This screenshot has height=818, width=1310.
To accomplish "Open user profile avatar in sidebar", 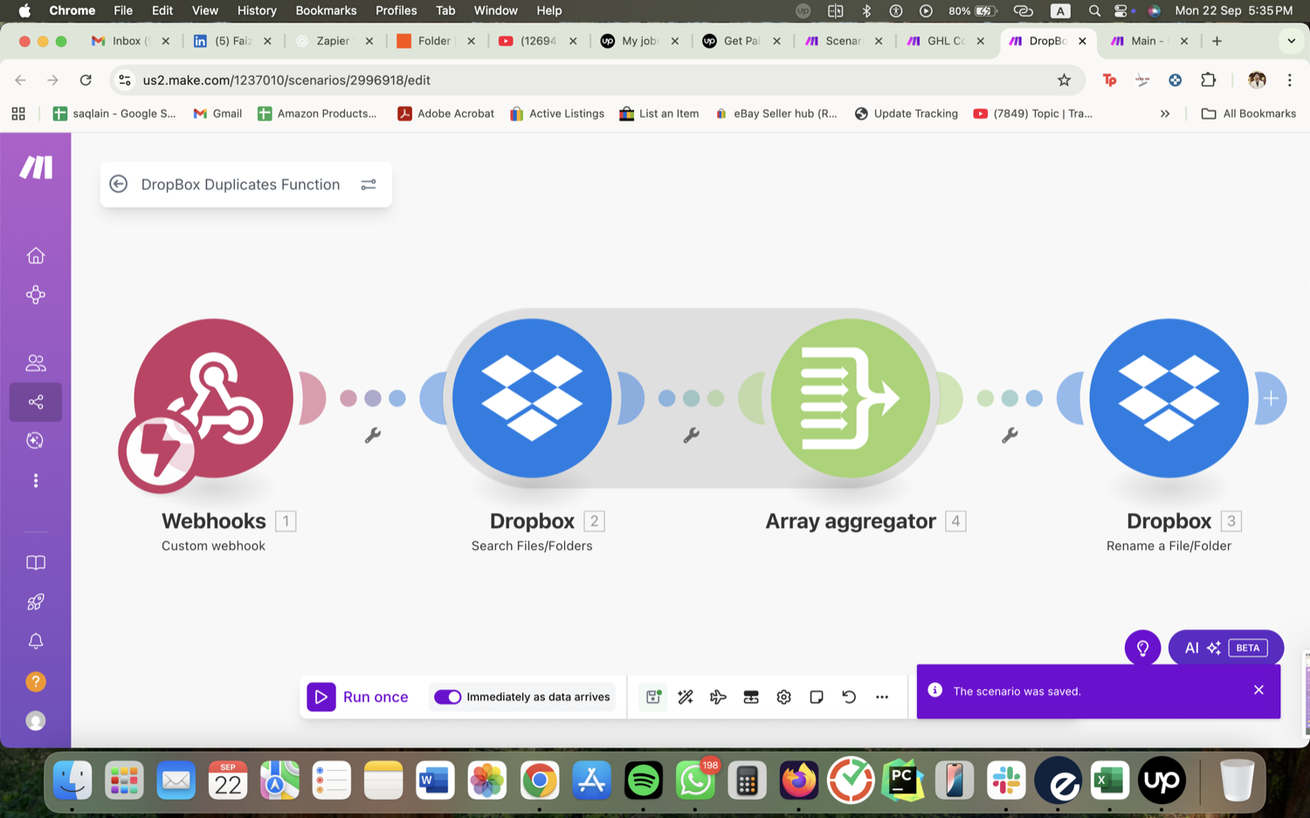I will click(36, 720).
